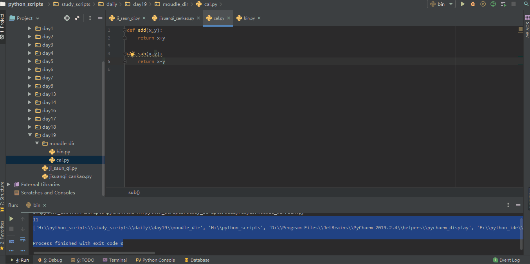Open the 6: TODO tool window
The width and height of the screenshot is (530, 264).
82,260
